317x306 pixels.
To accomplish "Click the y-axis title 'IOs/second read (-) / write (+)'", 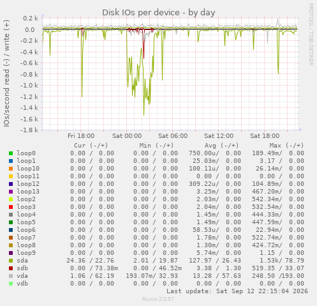I will click(x=6, y=73).
